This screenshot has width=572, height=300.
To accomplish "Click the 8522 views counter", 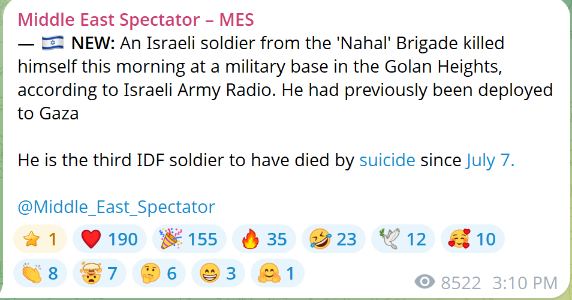I will [x=460, y=283].
